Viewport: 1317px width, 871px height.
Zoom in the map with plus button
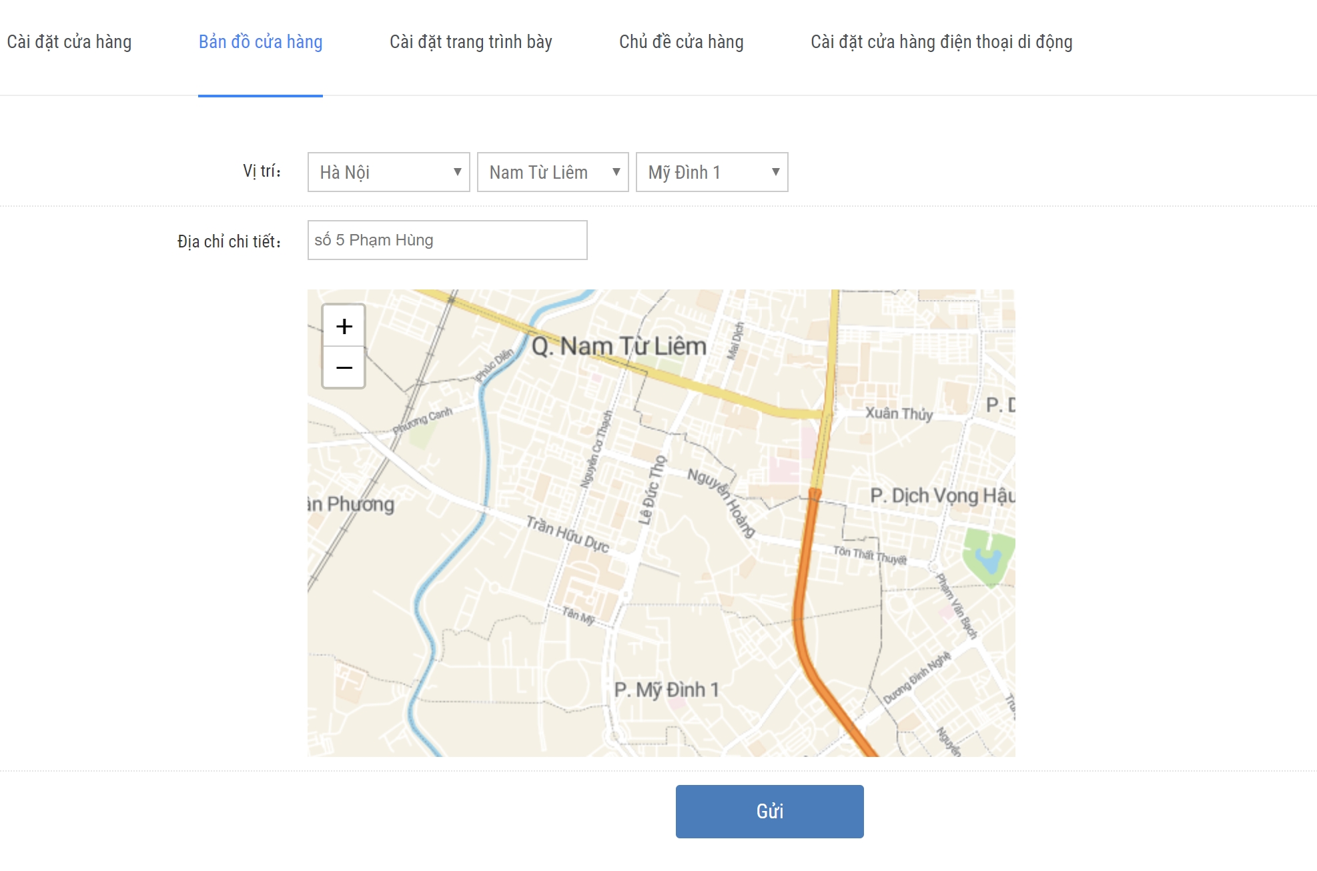(344, 326)
